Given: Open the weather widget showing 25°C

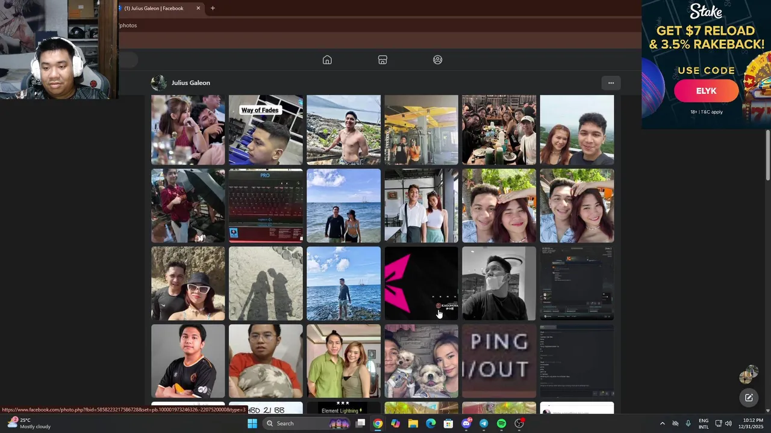Looking at the screenshot, I should 29,423.
